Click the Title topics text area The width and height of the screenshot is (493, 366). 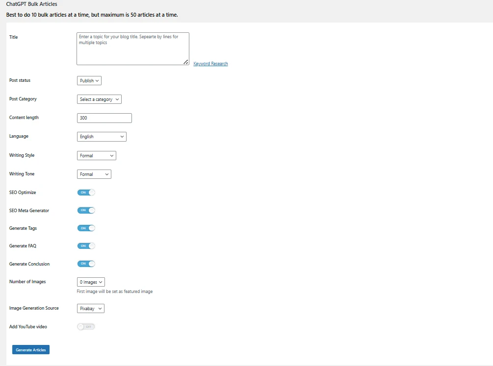pyautogui.click(x=132, y=49)
